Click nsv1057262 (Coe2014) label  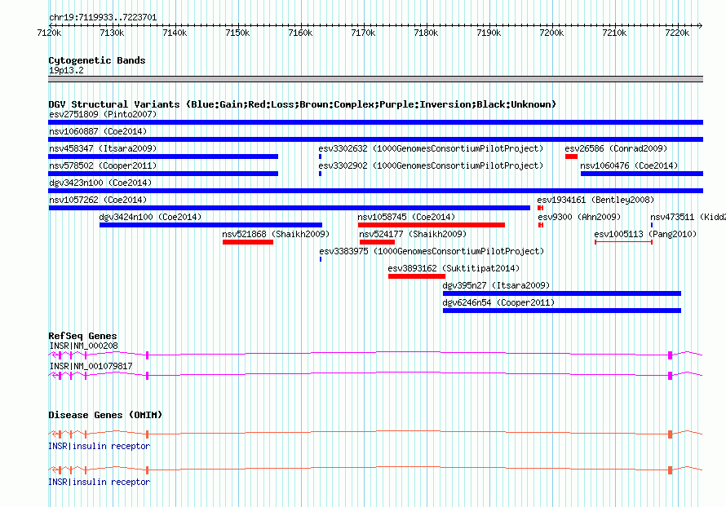point(98,200)
